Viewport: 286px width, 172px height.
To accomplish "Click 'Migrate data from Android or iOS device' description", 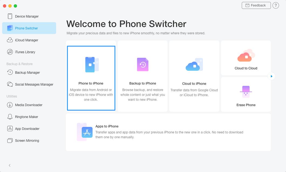I will click(x=91, y=95).
